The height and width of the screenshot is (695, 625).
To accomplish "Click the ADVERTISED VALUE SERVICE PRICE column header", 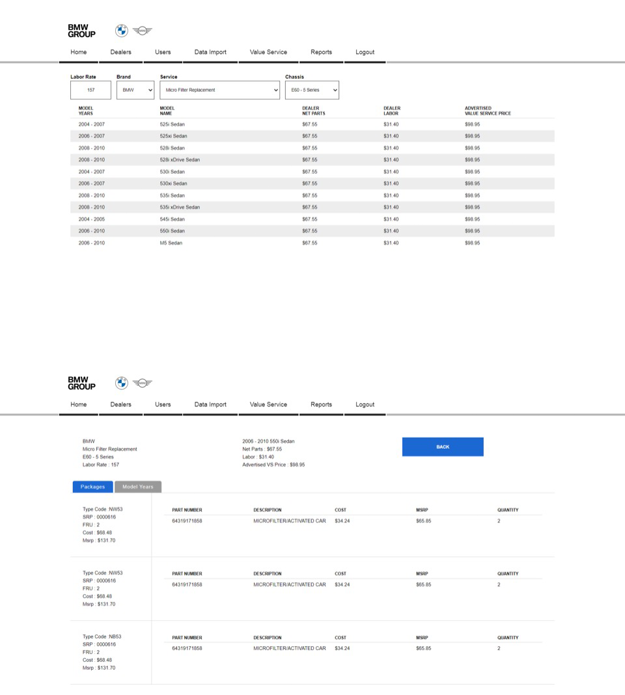I will [x=488, y=111].
